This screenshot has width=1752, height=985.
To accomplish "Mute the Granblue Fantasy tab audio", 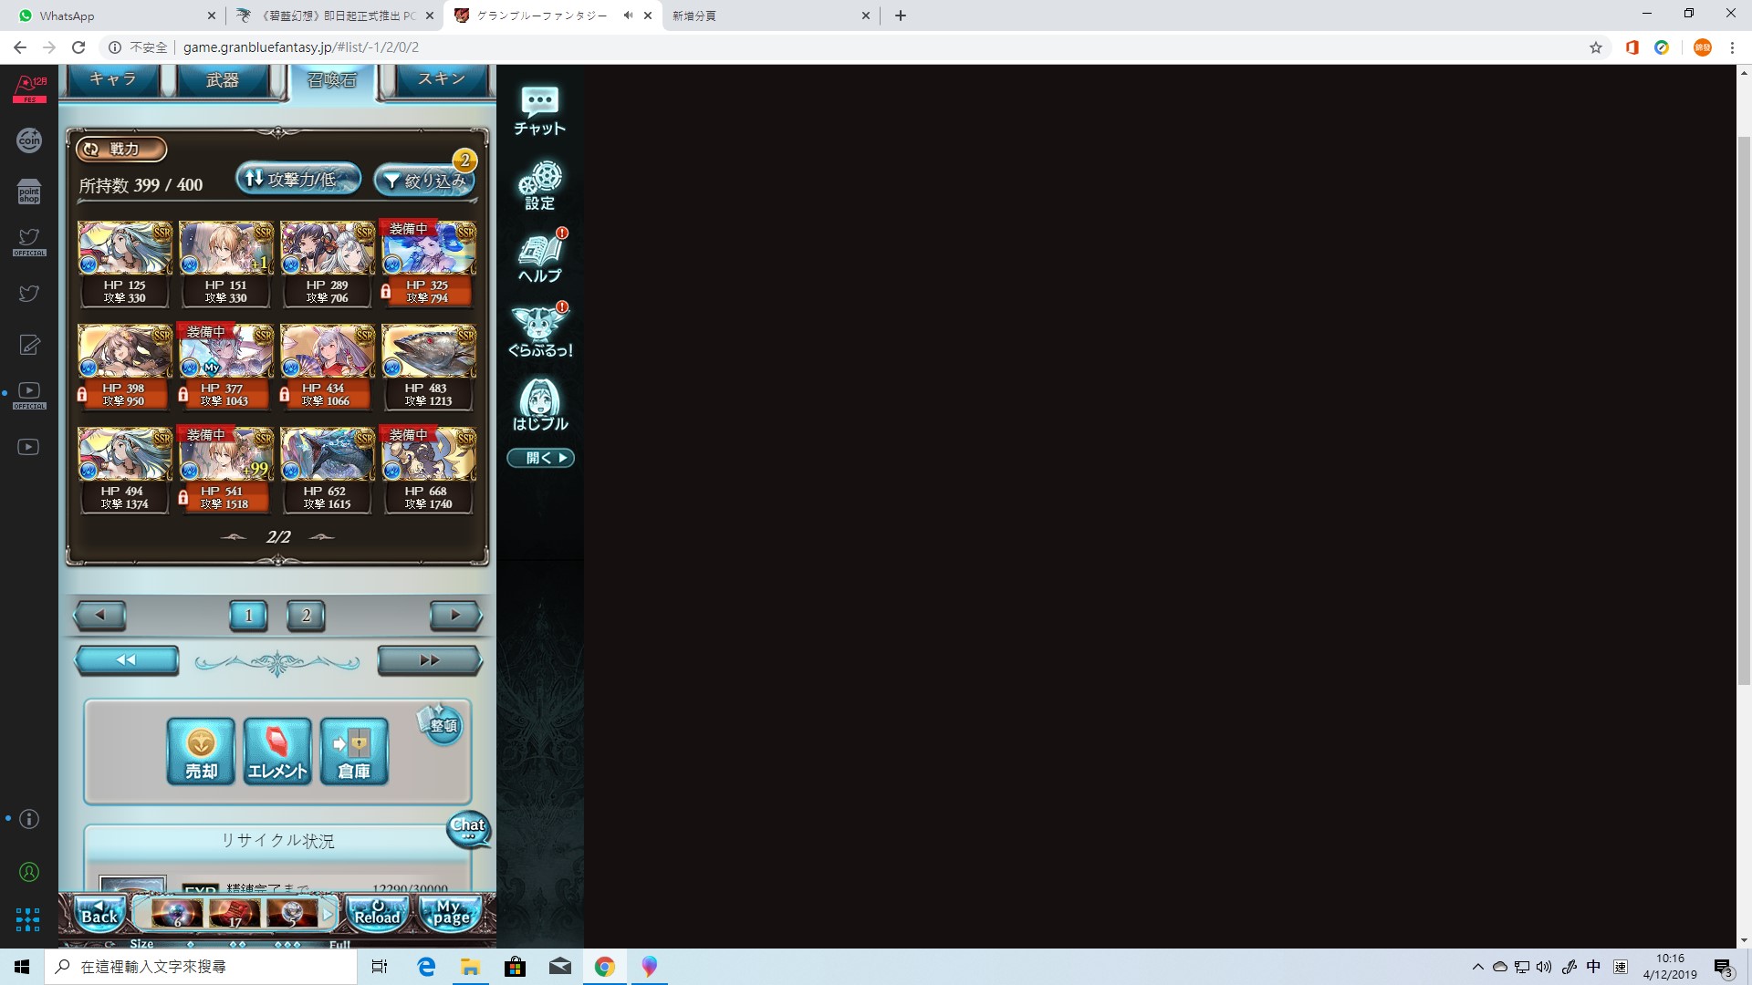I will pyautogui.click(x=628, y=16).
